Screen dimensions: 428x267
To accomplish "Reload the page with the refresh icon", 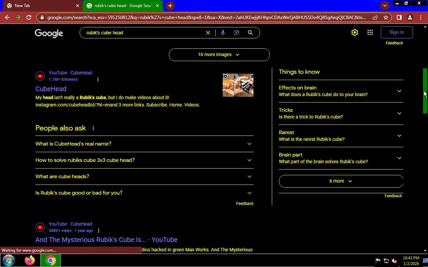I will 29,17.
